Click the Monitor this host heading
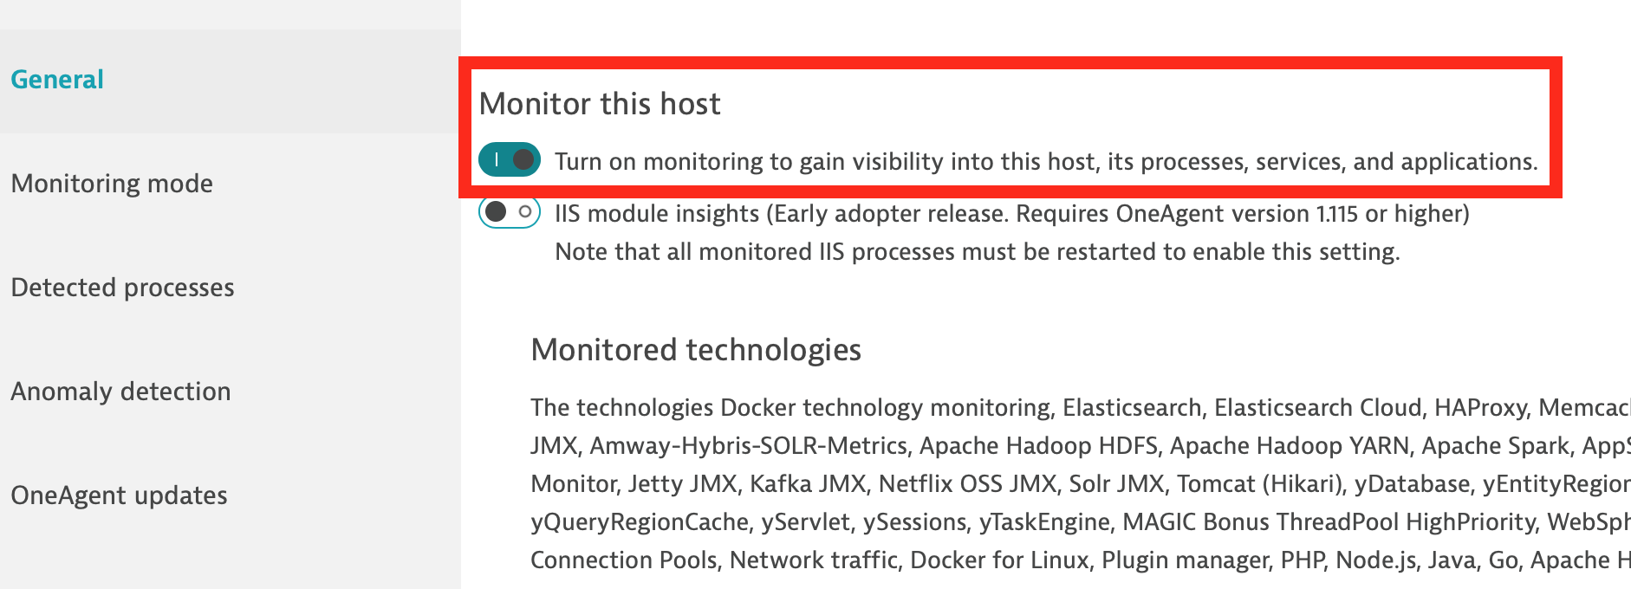1631x589 pixels. (x=600, y=104)
